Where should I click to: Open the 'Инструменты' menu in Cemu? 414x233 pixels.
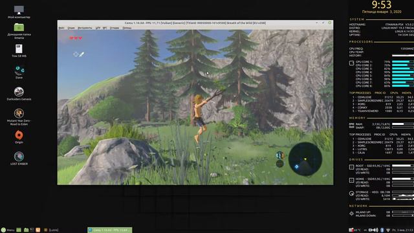pyautogui.click(x=85, y=28)
